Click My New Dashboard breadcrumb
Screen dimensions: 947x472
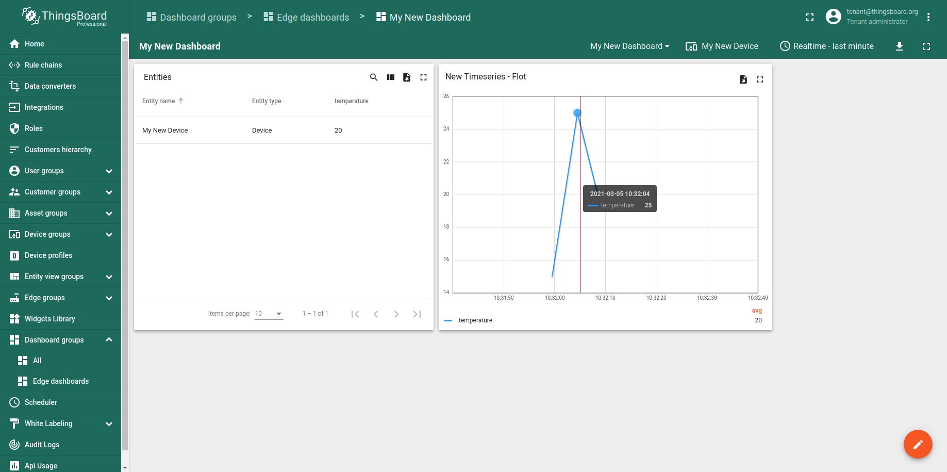coord(423,17)
